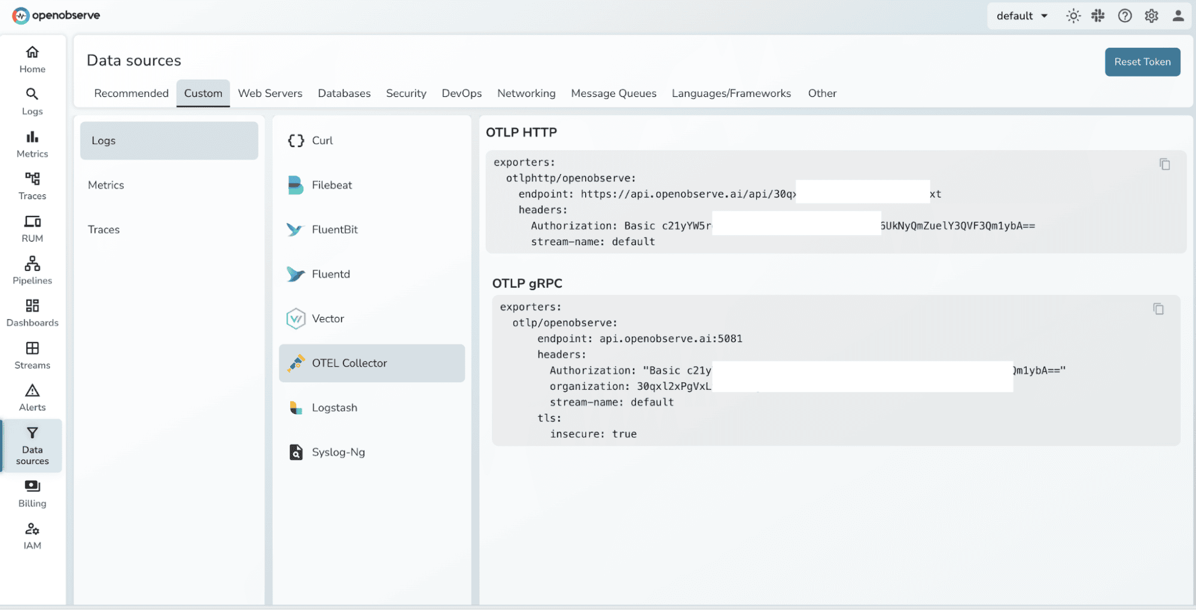1196x610 pixels.
Task: Open the Logs section from the sidebar
Action: pyautogui.click(x=32, y=102)
